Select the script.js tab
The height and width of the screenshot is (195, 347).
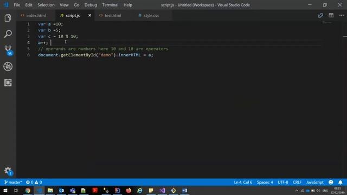point(73,16)
